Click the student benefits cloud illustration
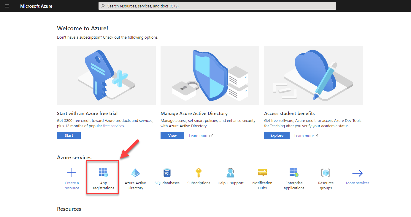411x217 pixels. coord(313,76)
